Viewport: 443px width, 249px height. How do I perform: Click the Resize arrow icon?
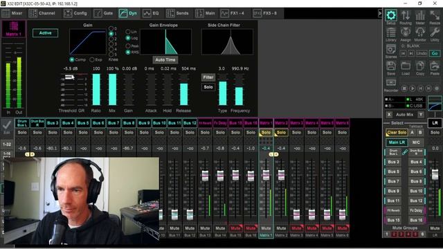click(435, 15)
